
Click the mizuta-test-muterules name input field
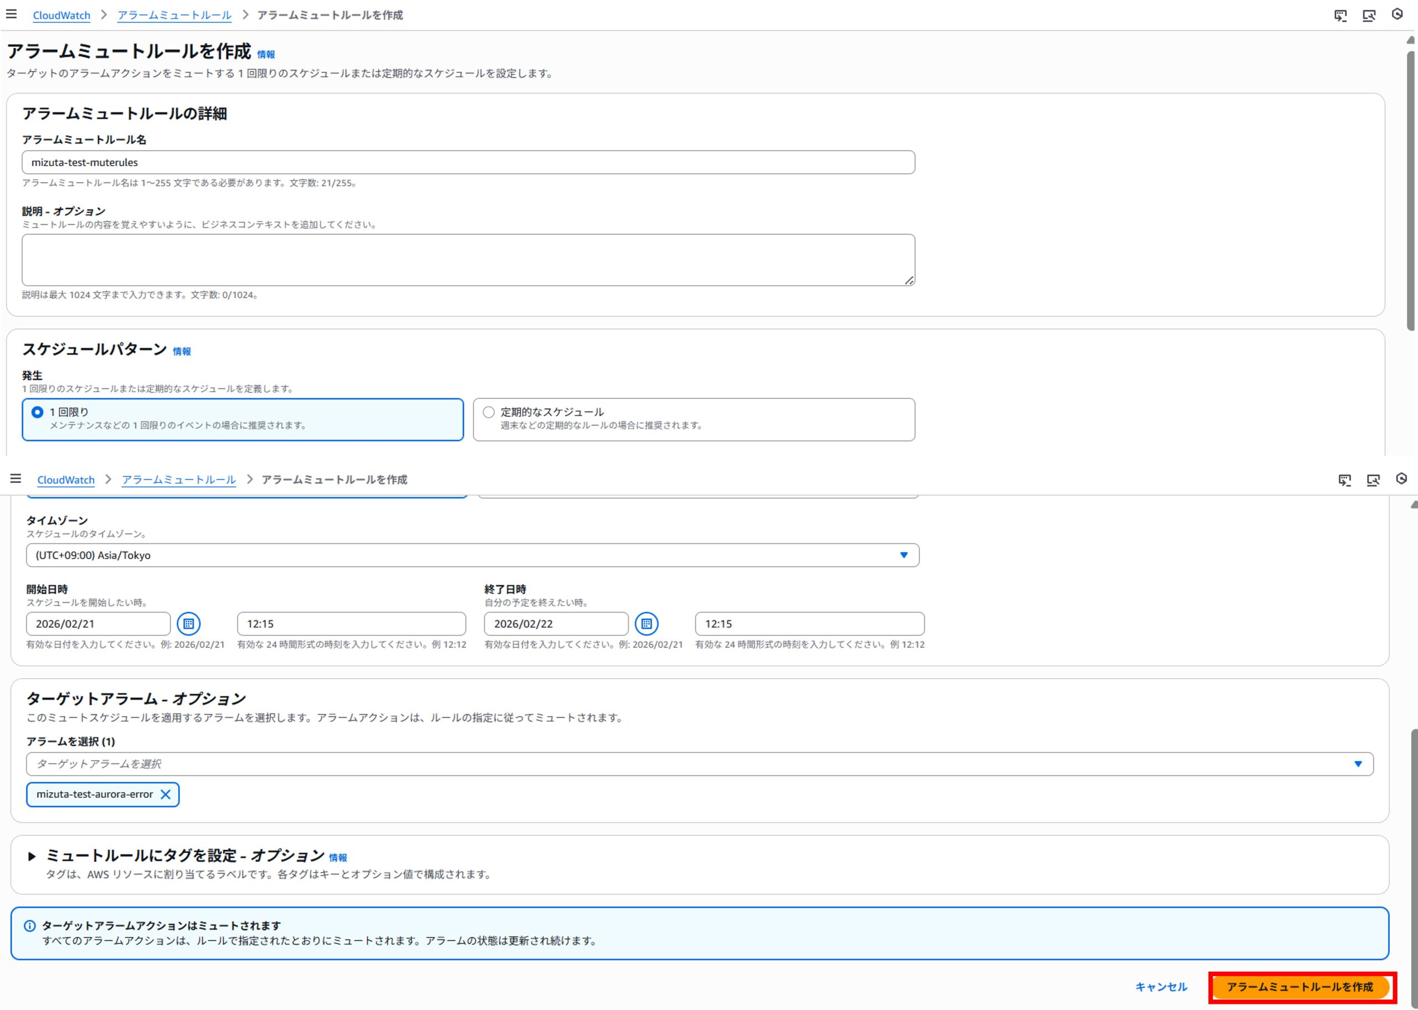tap(467, 162)
